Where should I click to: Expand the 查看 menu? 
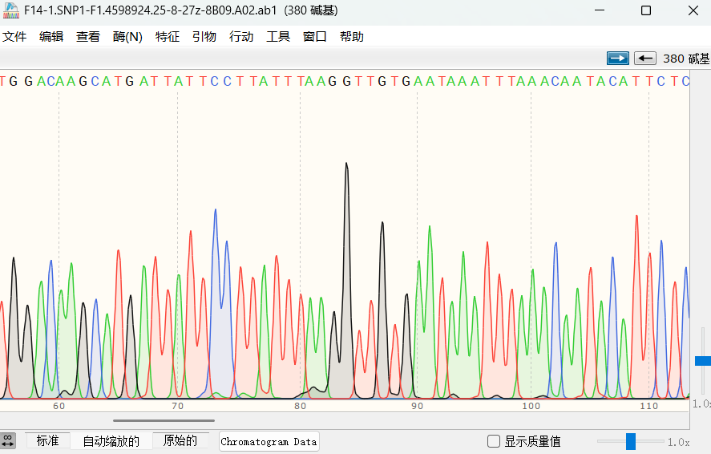pos(88,36)
